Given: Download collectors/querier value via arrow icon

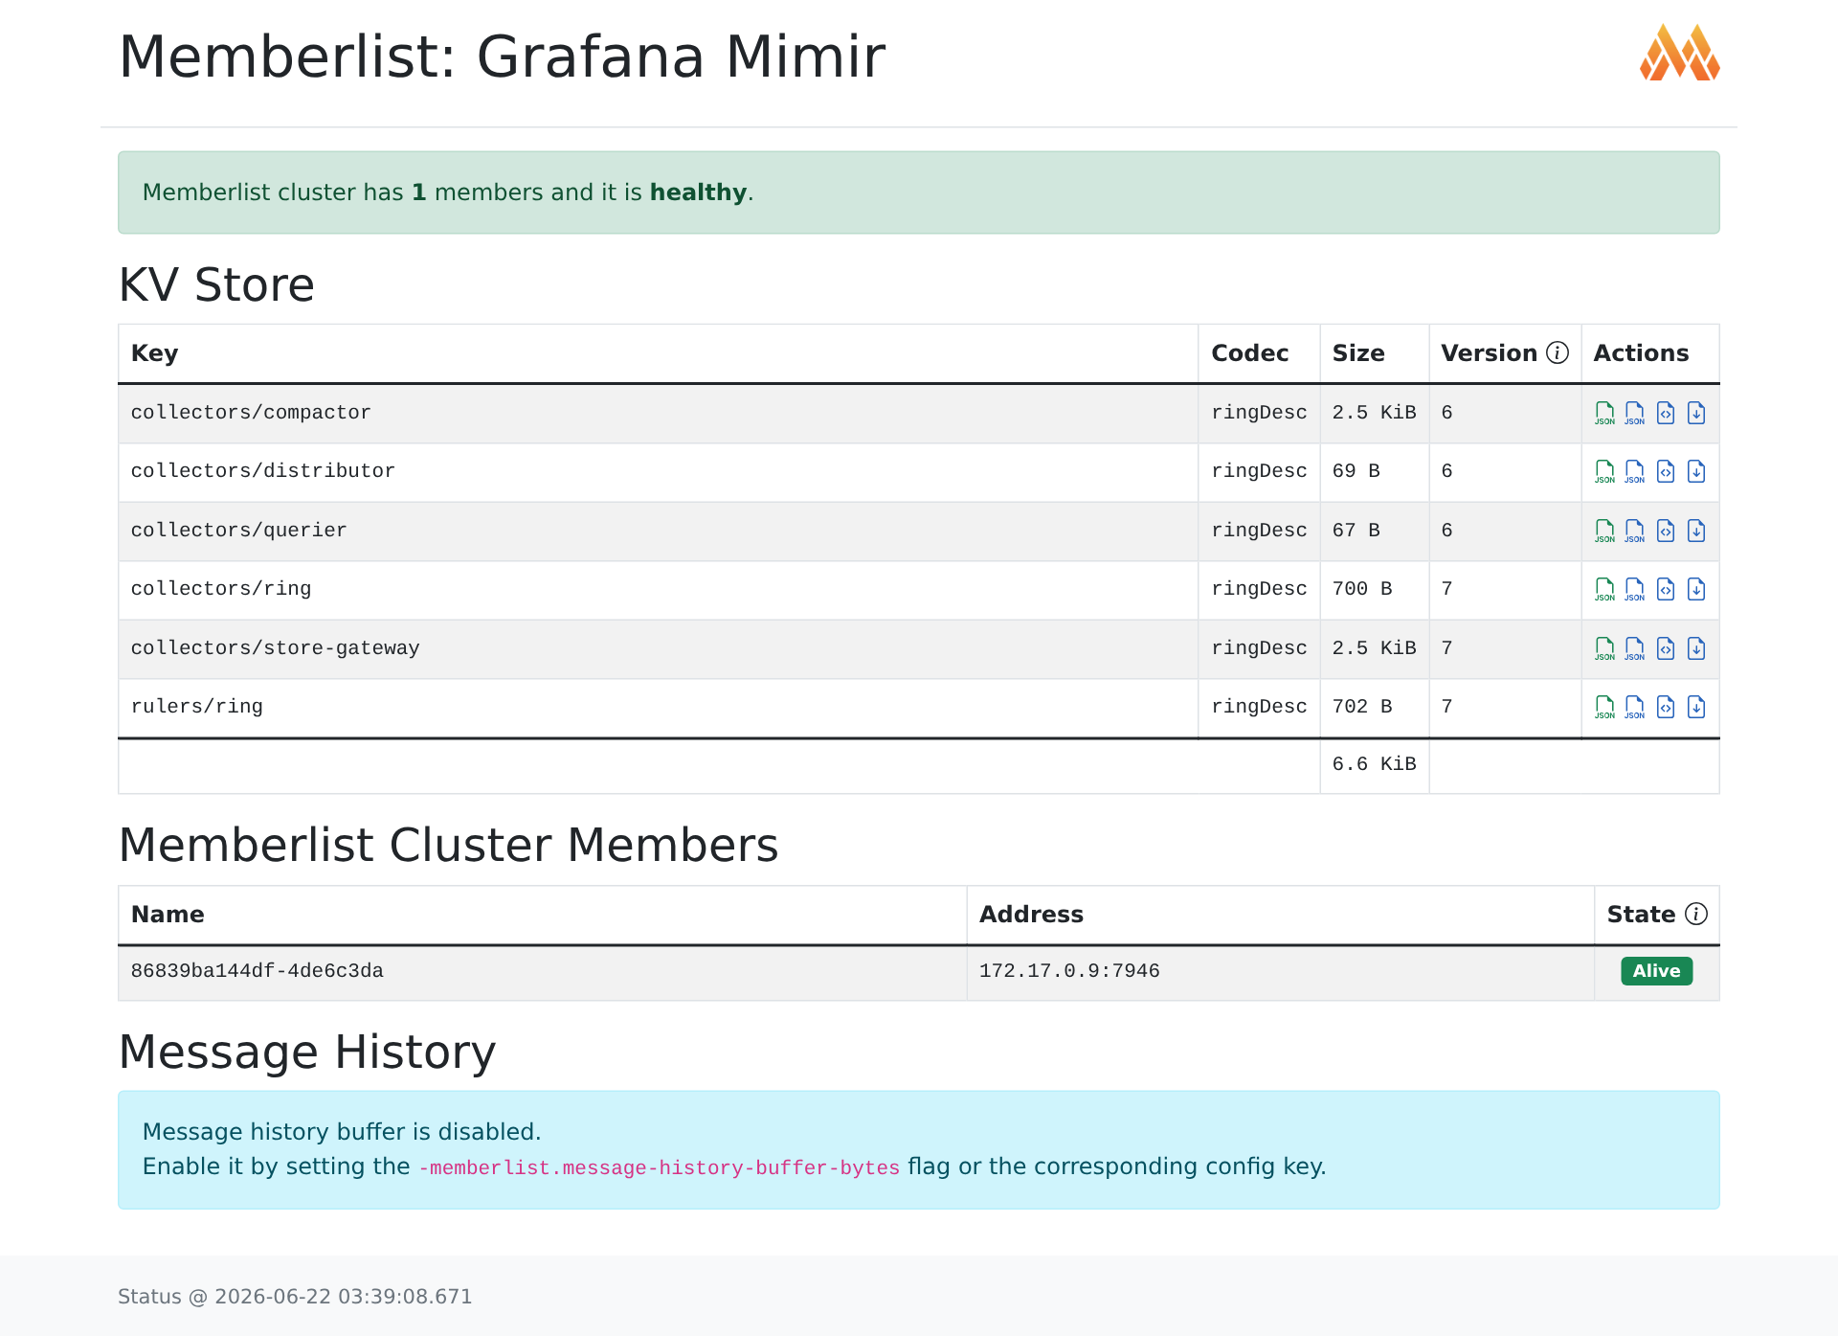Looking at the screenshot, I should (x=1696, y=531).
